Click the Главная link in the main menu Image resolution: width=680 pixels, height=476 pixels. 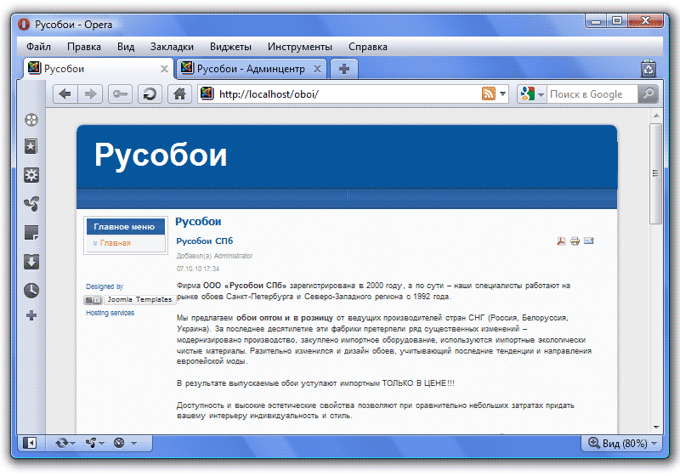[x=115, y=243]
